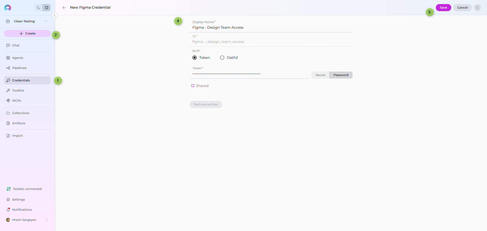Select the Oath2 auth radio button

pos(222,58)
